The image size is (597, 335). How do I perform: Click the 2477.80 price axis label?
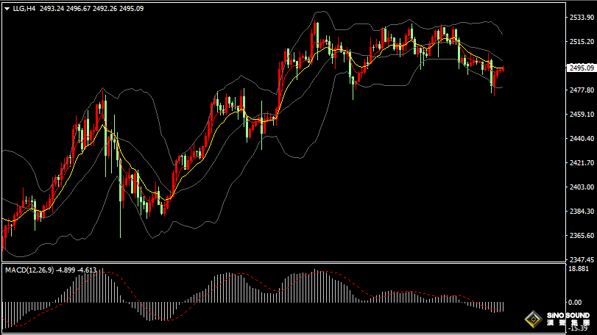pyautogui.click(x=581, y=90)
